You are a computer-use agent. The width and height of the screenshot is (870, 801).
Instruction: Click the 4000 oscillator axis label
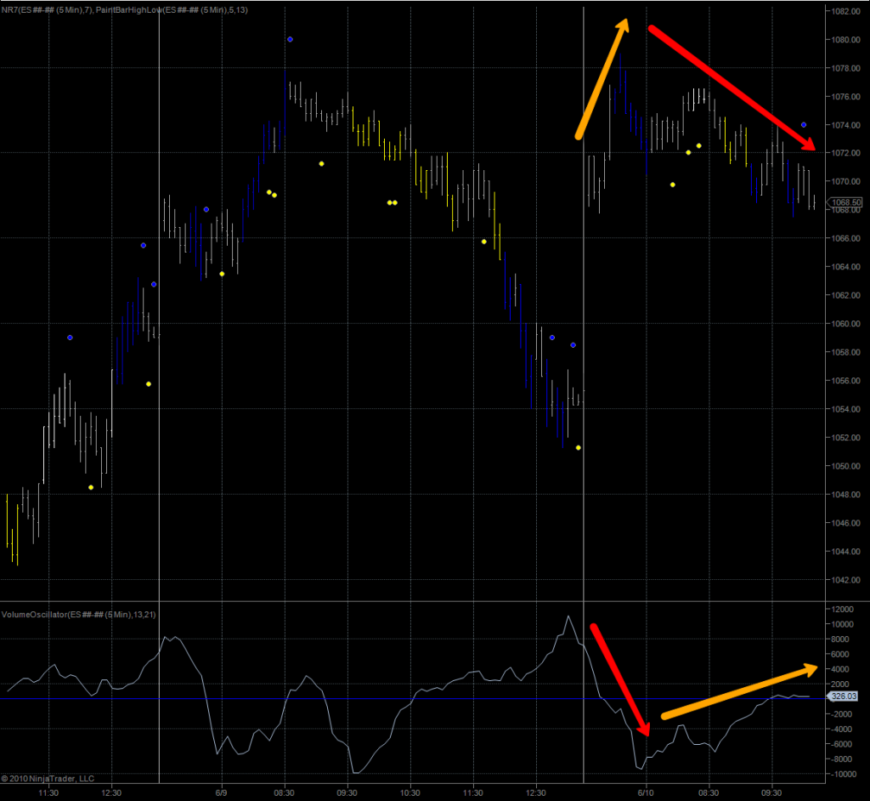tap(840, 669)
